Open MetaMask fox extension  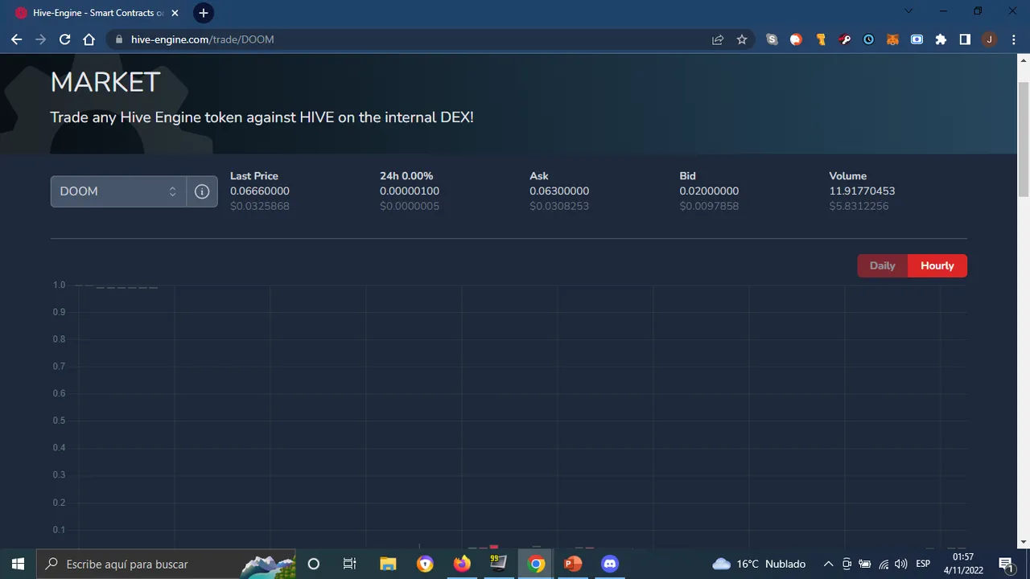pos(892,39)
